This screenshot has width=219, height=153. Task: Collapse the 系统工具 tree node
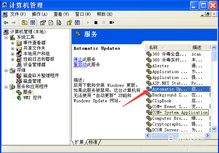tap(6, 37)
